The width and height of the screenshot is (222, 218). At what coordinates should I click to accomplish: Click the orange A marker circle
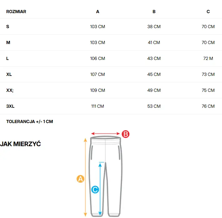point(81,179)
